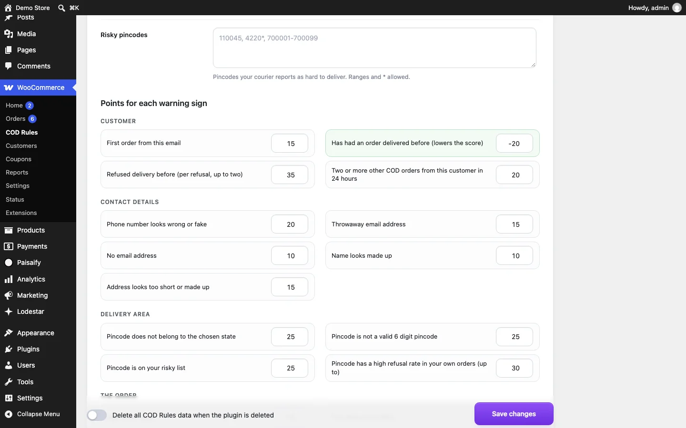
Task: Click the Tools wrench icon
Action: [9, 382]
